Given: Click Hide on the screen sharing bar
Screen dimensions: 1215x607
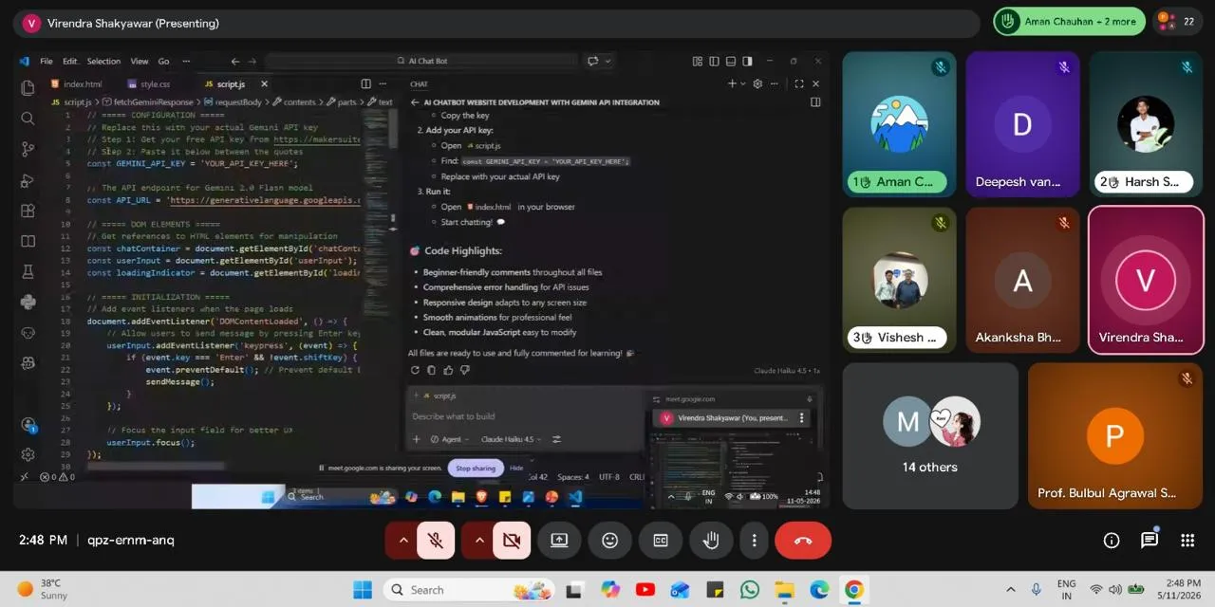Looking at the screenshot, I should click(516, 468).
